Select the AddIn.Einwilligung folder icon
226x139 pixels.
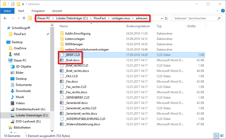pos(62,34)
